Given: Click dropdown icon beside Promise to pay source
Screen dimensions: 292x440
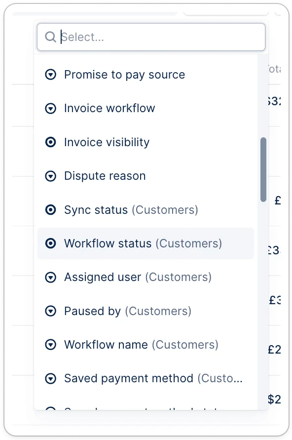Looking at the screenshot, I should pos(50,75).
